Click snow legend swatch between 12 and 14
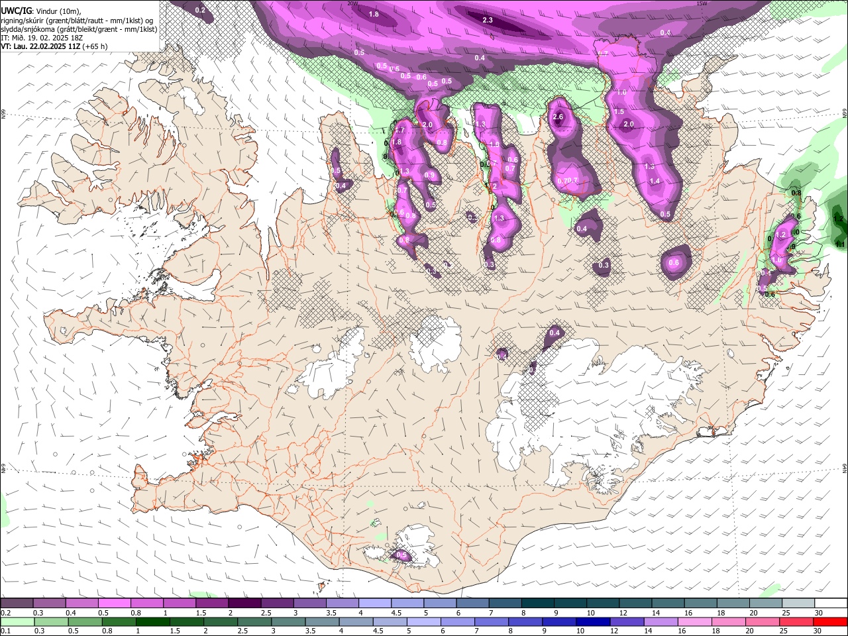This screenshot has height=636, width=848. tap(635, 604)
